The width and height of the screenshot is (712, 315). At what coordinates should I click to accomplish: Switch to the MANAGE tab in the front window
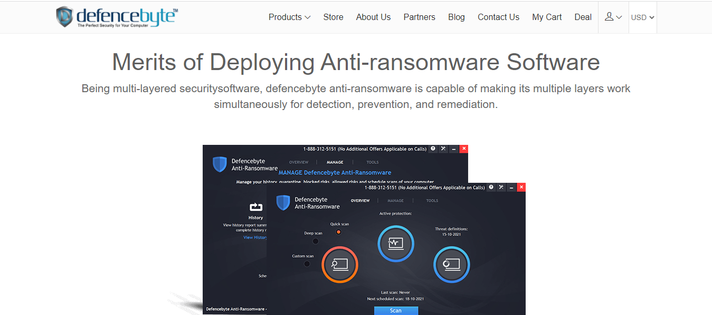(395, 201)
